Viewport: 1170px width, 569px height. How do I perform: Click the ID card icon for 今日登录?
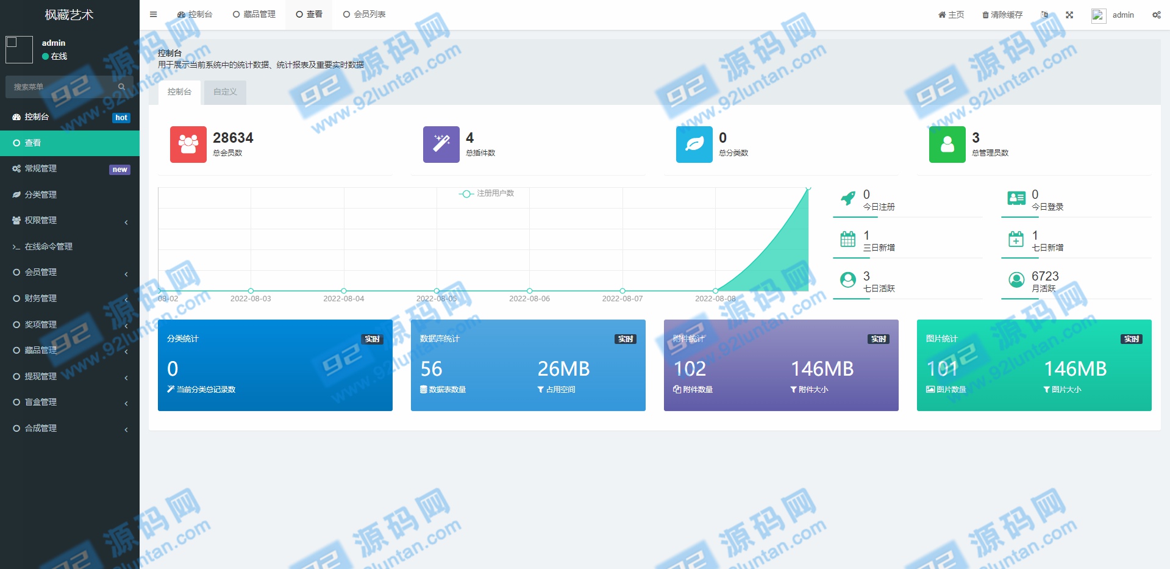pyautogui.click(x=1016, y=198)
